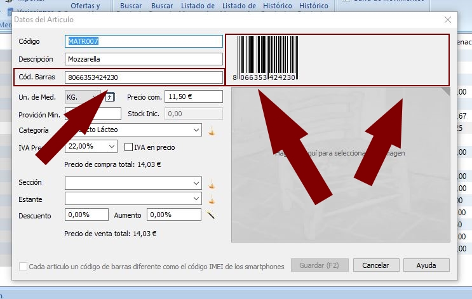Click the magic wand icon beside Aumento

pyautogui.click(x=211, y=215)
